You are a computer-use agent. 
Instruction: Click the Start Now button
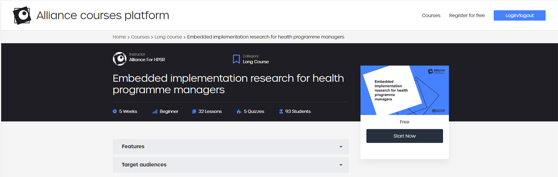click(405, 136)
